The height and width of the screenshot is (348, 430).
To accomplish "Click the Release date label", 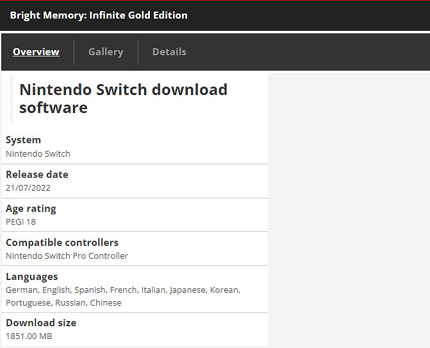I will (x=37, y=175).
